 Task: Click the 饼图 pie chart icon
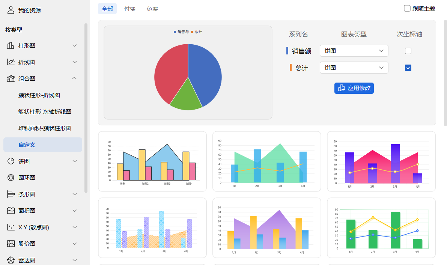tap(10, 161)
